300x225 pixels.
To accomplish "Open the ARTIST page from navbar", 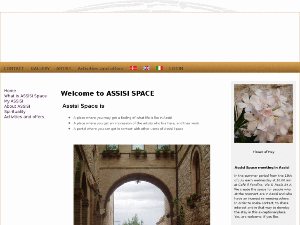I will tap(64, 69).
